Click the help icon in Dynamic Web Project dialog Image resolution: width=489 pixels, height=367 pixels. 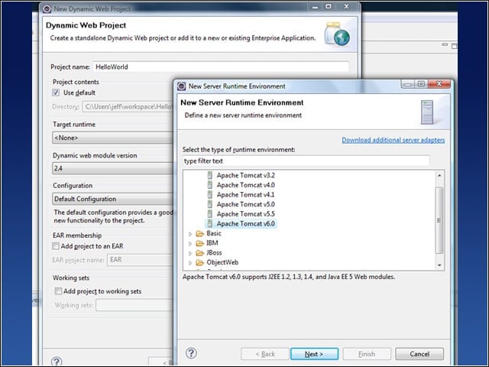tap(57, 362)
